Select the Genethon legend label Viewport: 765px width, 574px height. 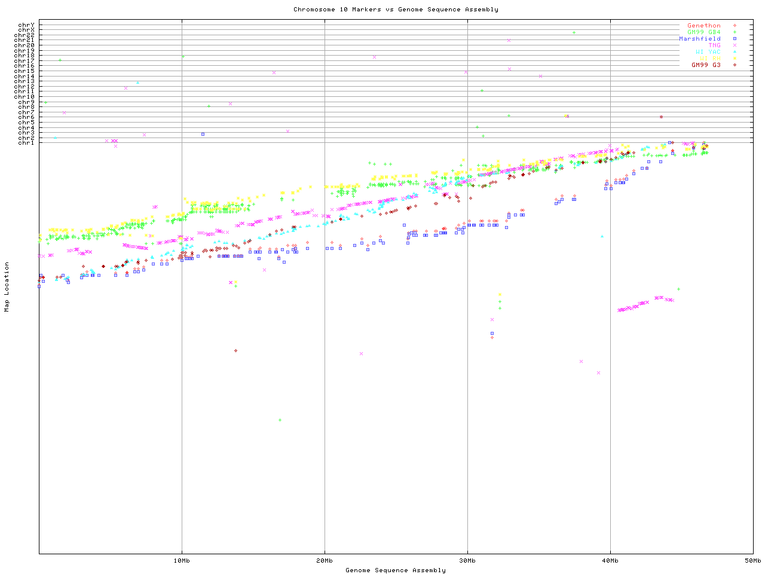703,26
